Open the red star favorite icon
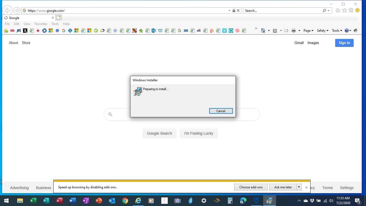This screenshot has height=206, width=366. (x=38, y=31)
